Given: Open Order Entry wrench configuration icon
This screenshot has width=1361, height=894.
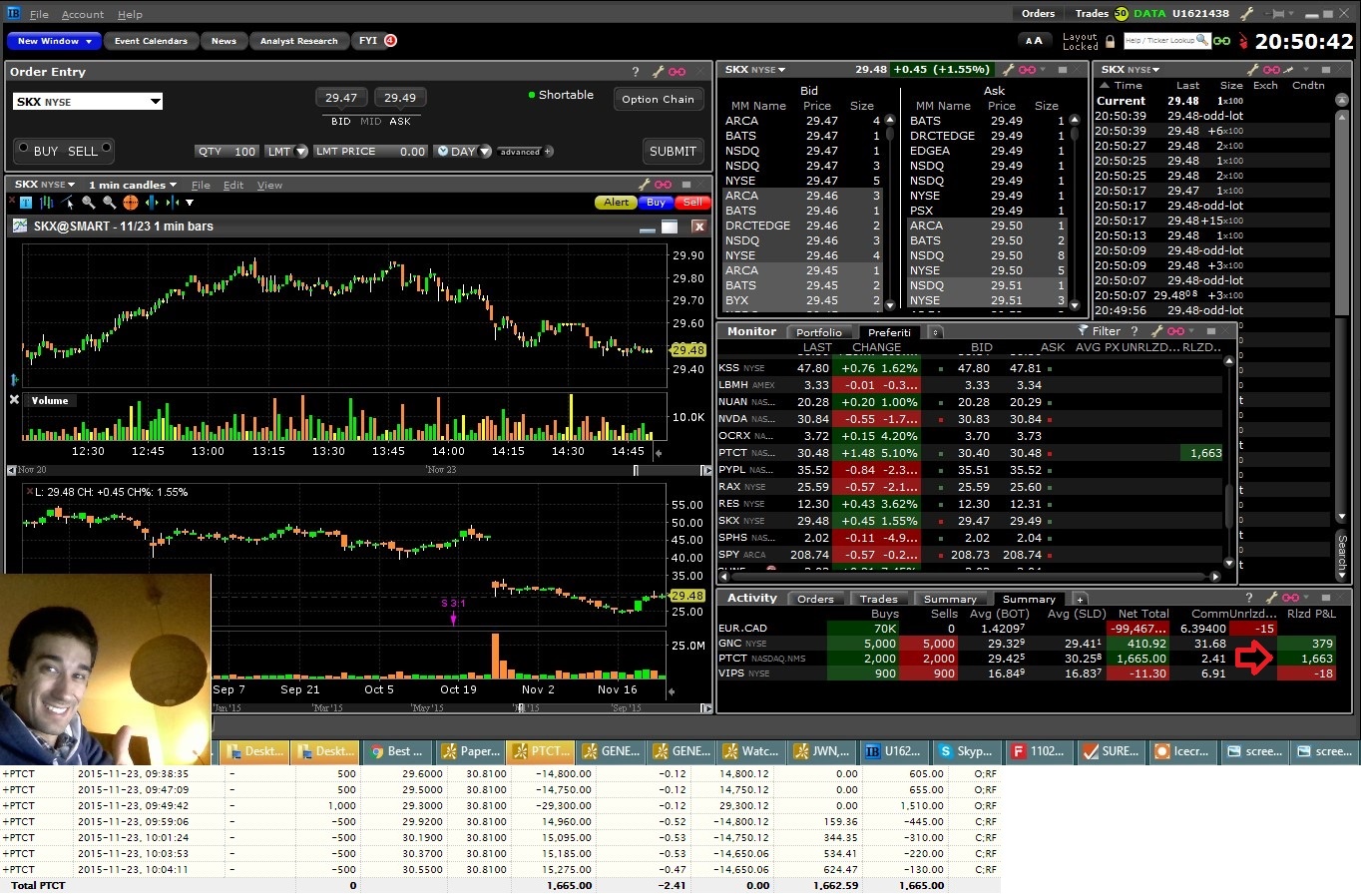Looking at the screenshot, I should (x=658, y=72).
